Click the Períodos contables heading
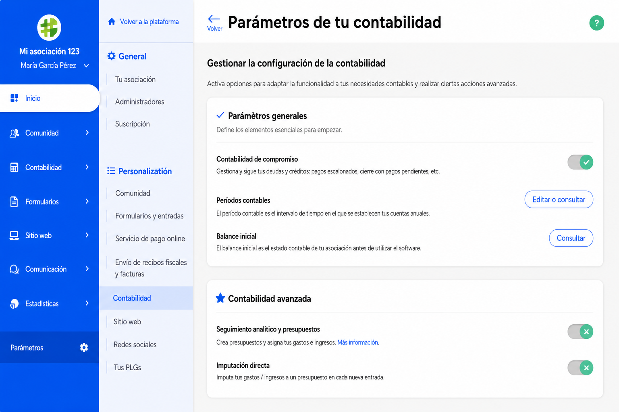619x412 pixels. [x=243, y=200]
